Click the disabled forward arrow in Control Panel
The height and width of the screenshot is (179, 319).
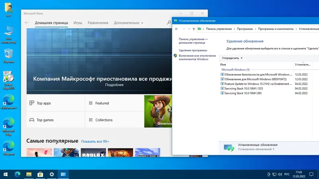coord(183,29)
